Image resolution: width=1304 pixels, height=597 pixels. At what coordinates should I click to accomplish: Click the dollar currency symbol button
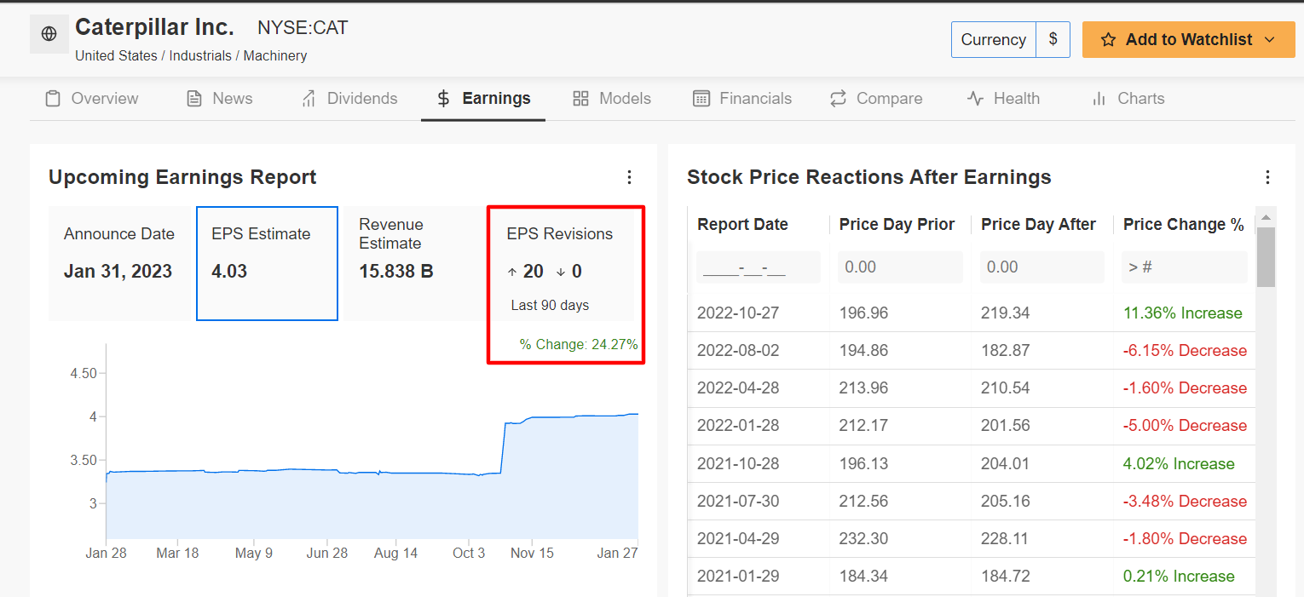[x=1053, y=40]
